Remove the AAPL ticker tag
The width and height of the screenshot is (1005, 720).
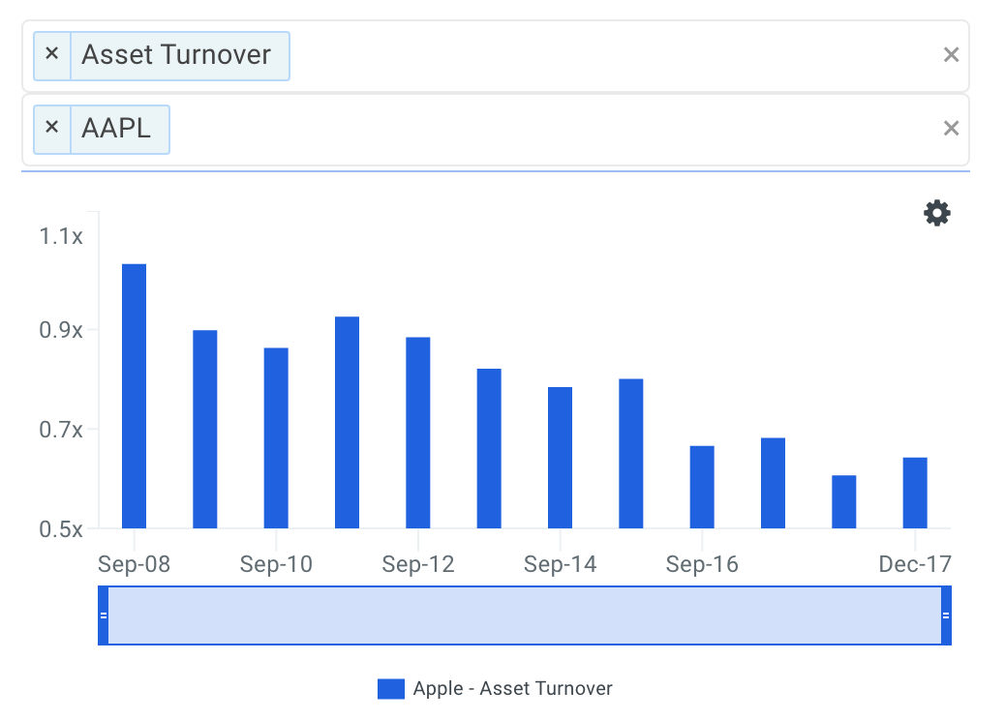pyautogui.click(x=52, y=130)
